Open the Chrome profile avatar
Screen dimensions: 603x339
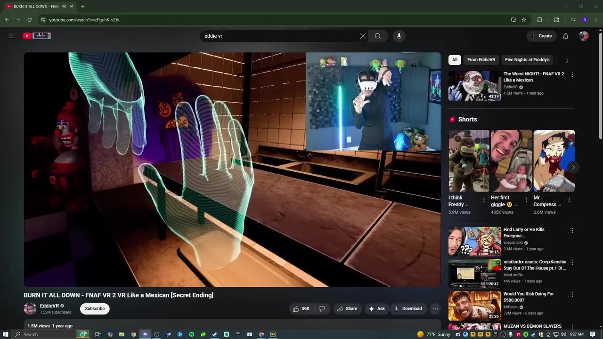click(x=585, y=20)
